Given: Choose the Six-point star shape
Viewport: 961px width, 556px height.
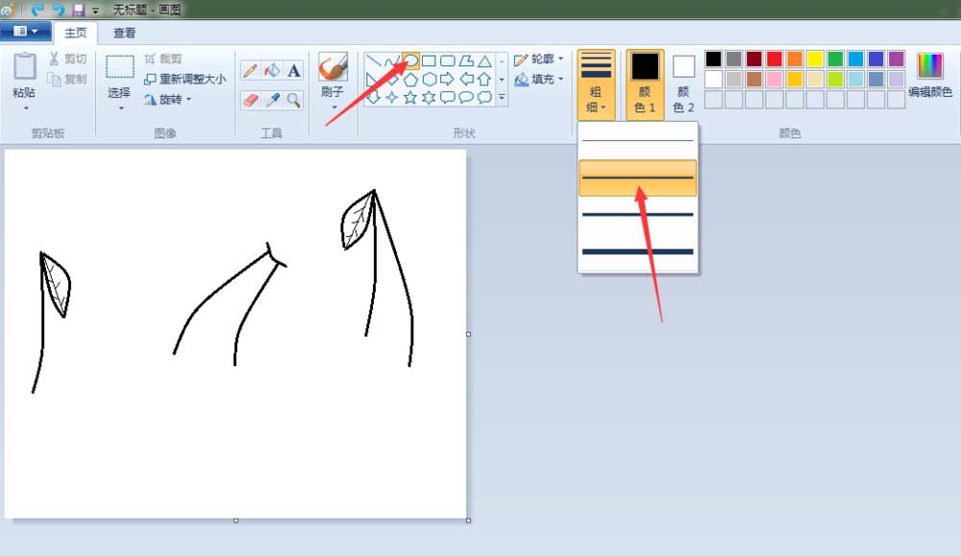Looking at the screenshot, I should [429, 97].
